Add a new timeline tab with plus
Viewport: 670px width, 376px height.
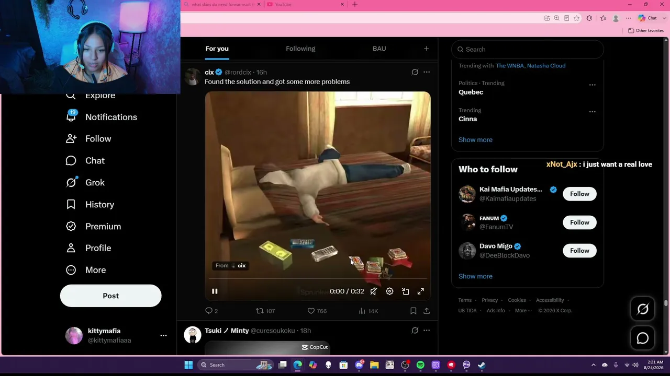point(426,49)
